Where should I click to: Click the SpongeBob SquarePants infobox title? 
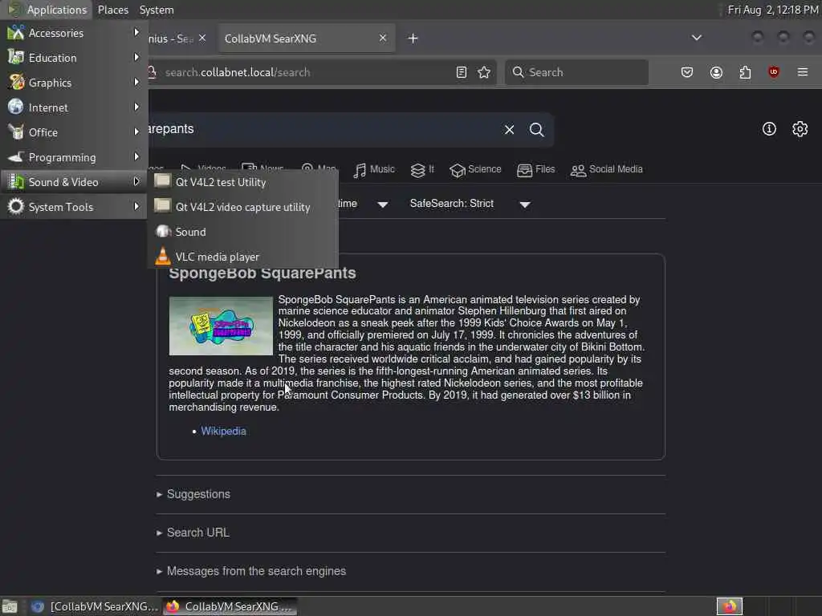coord(262,273)
